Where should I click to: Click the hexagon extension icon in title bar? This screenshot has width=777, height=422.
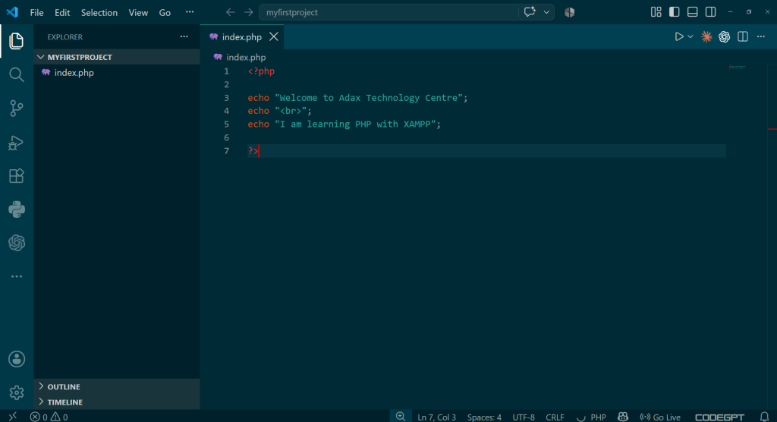569,12
